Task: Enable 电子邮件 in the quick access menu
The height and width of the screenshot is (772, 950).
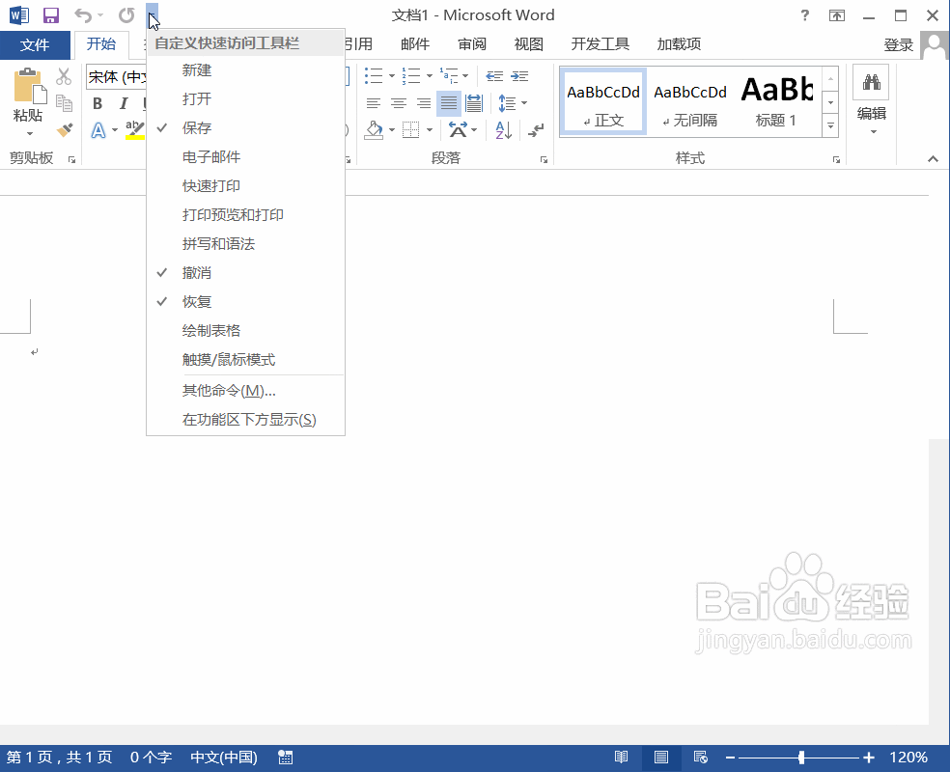Action: tap(246, 157)
